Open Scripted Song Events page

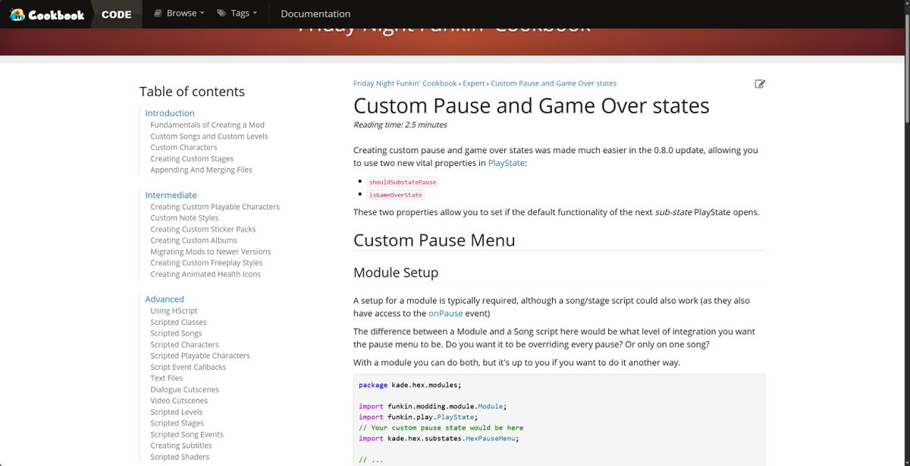(187, 435)
